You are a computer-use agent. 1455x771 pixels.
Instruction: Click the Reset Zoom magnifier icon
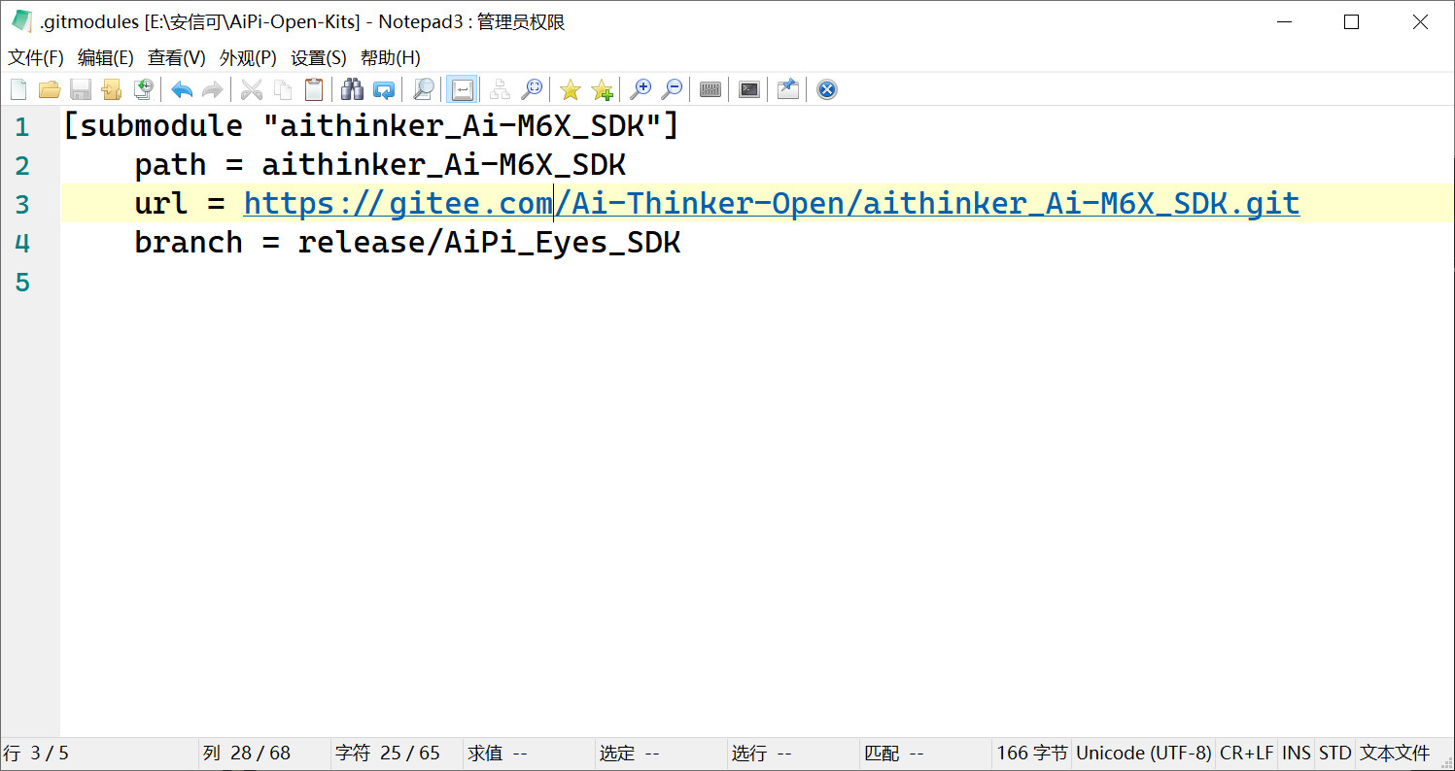point(532,90)
